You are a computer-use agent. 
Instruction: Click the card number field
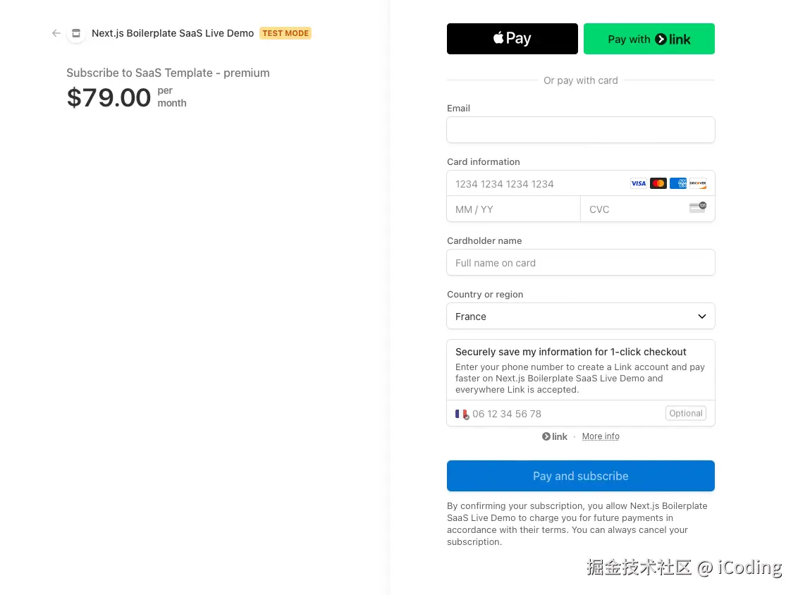536,184
